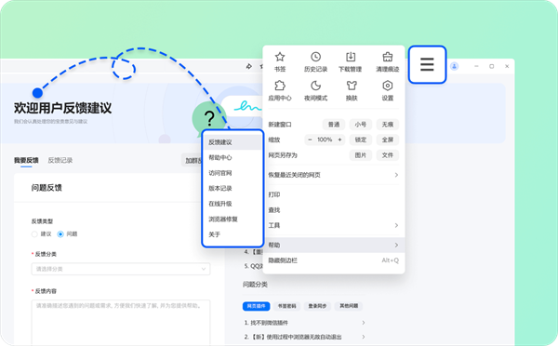Screen dimensions: 558x346
Task: Click the hamburger main menu button
Action: point(427,64)
